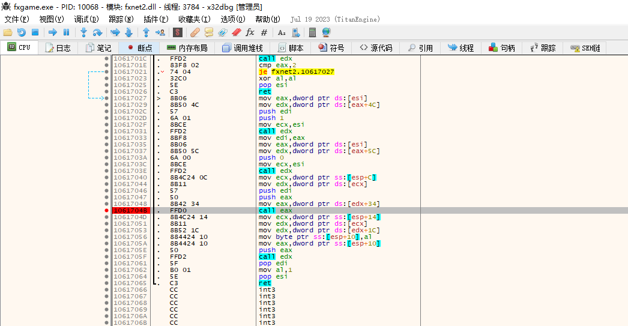Toggle breakpoint dot at address 1061701C
628x326 pixels.
point(106,58)
